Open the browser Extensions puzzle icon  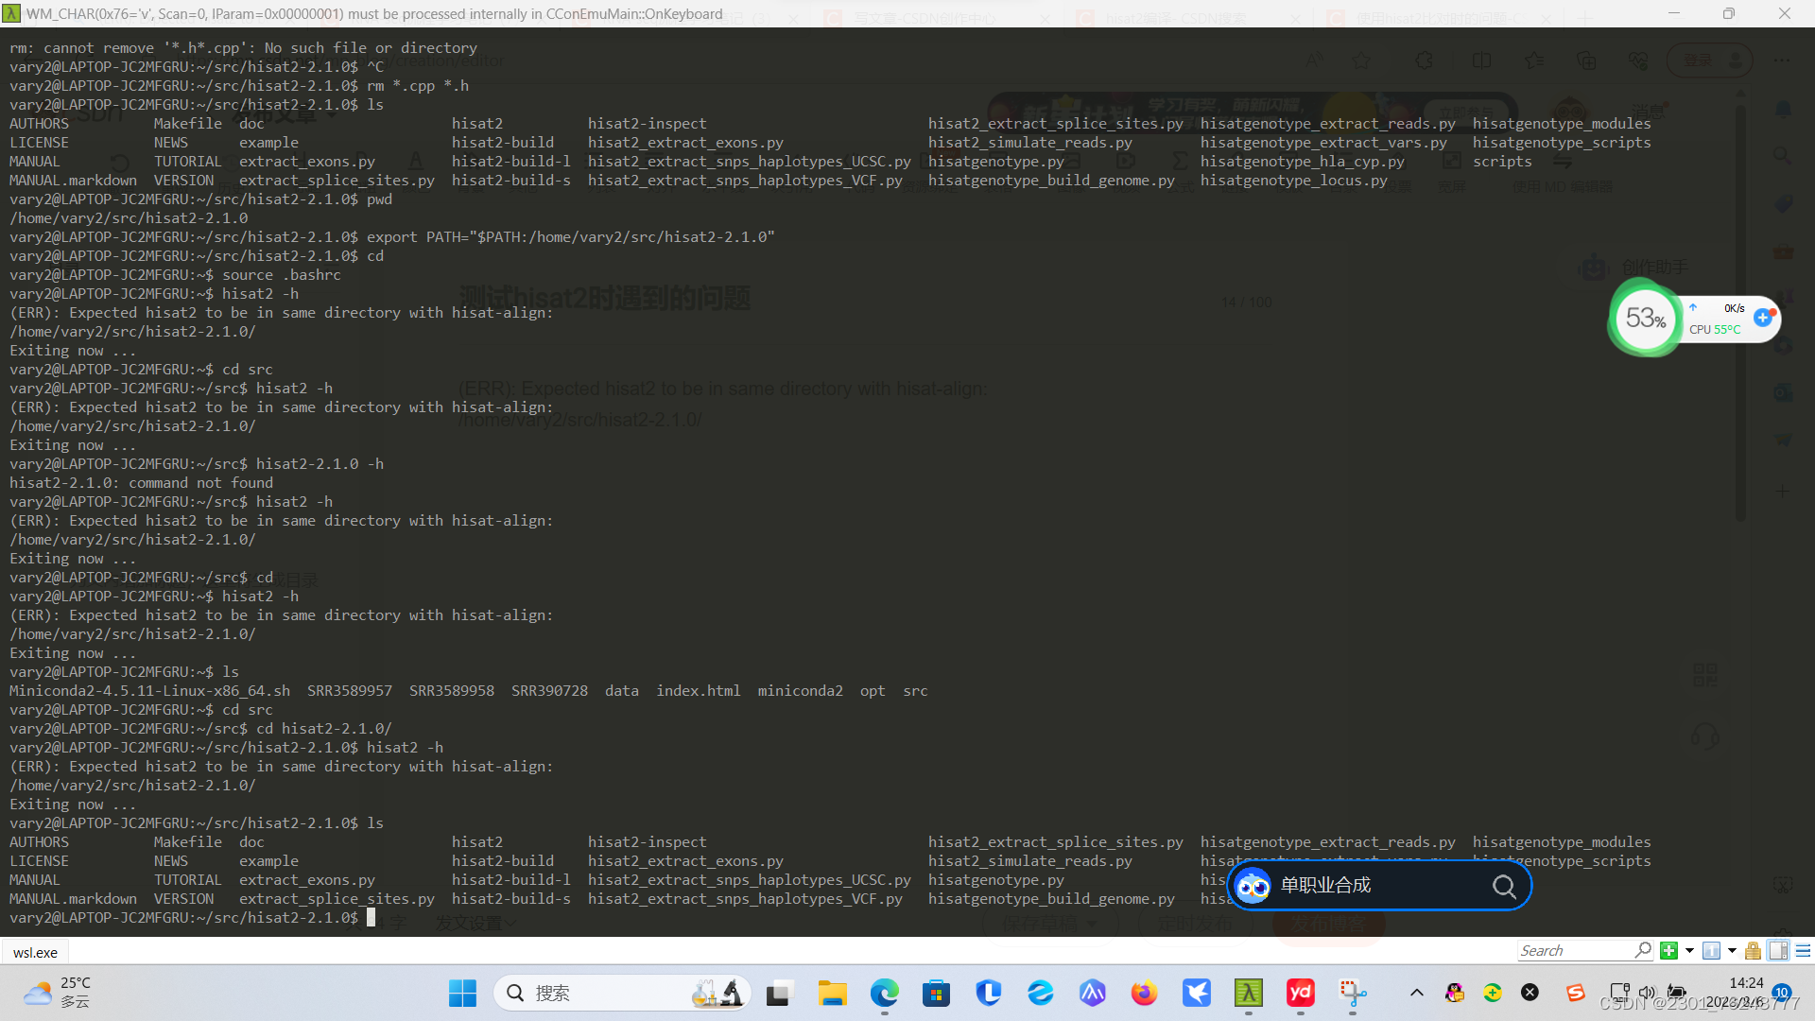tap(1424, 60)
